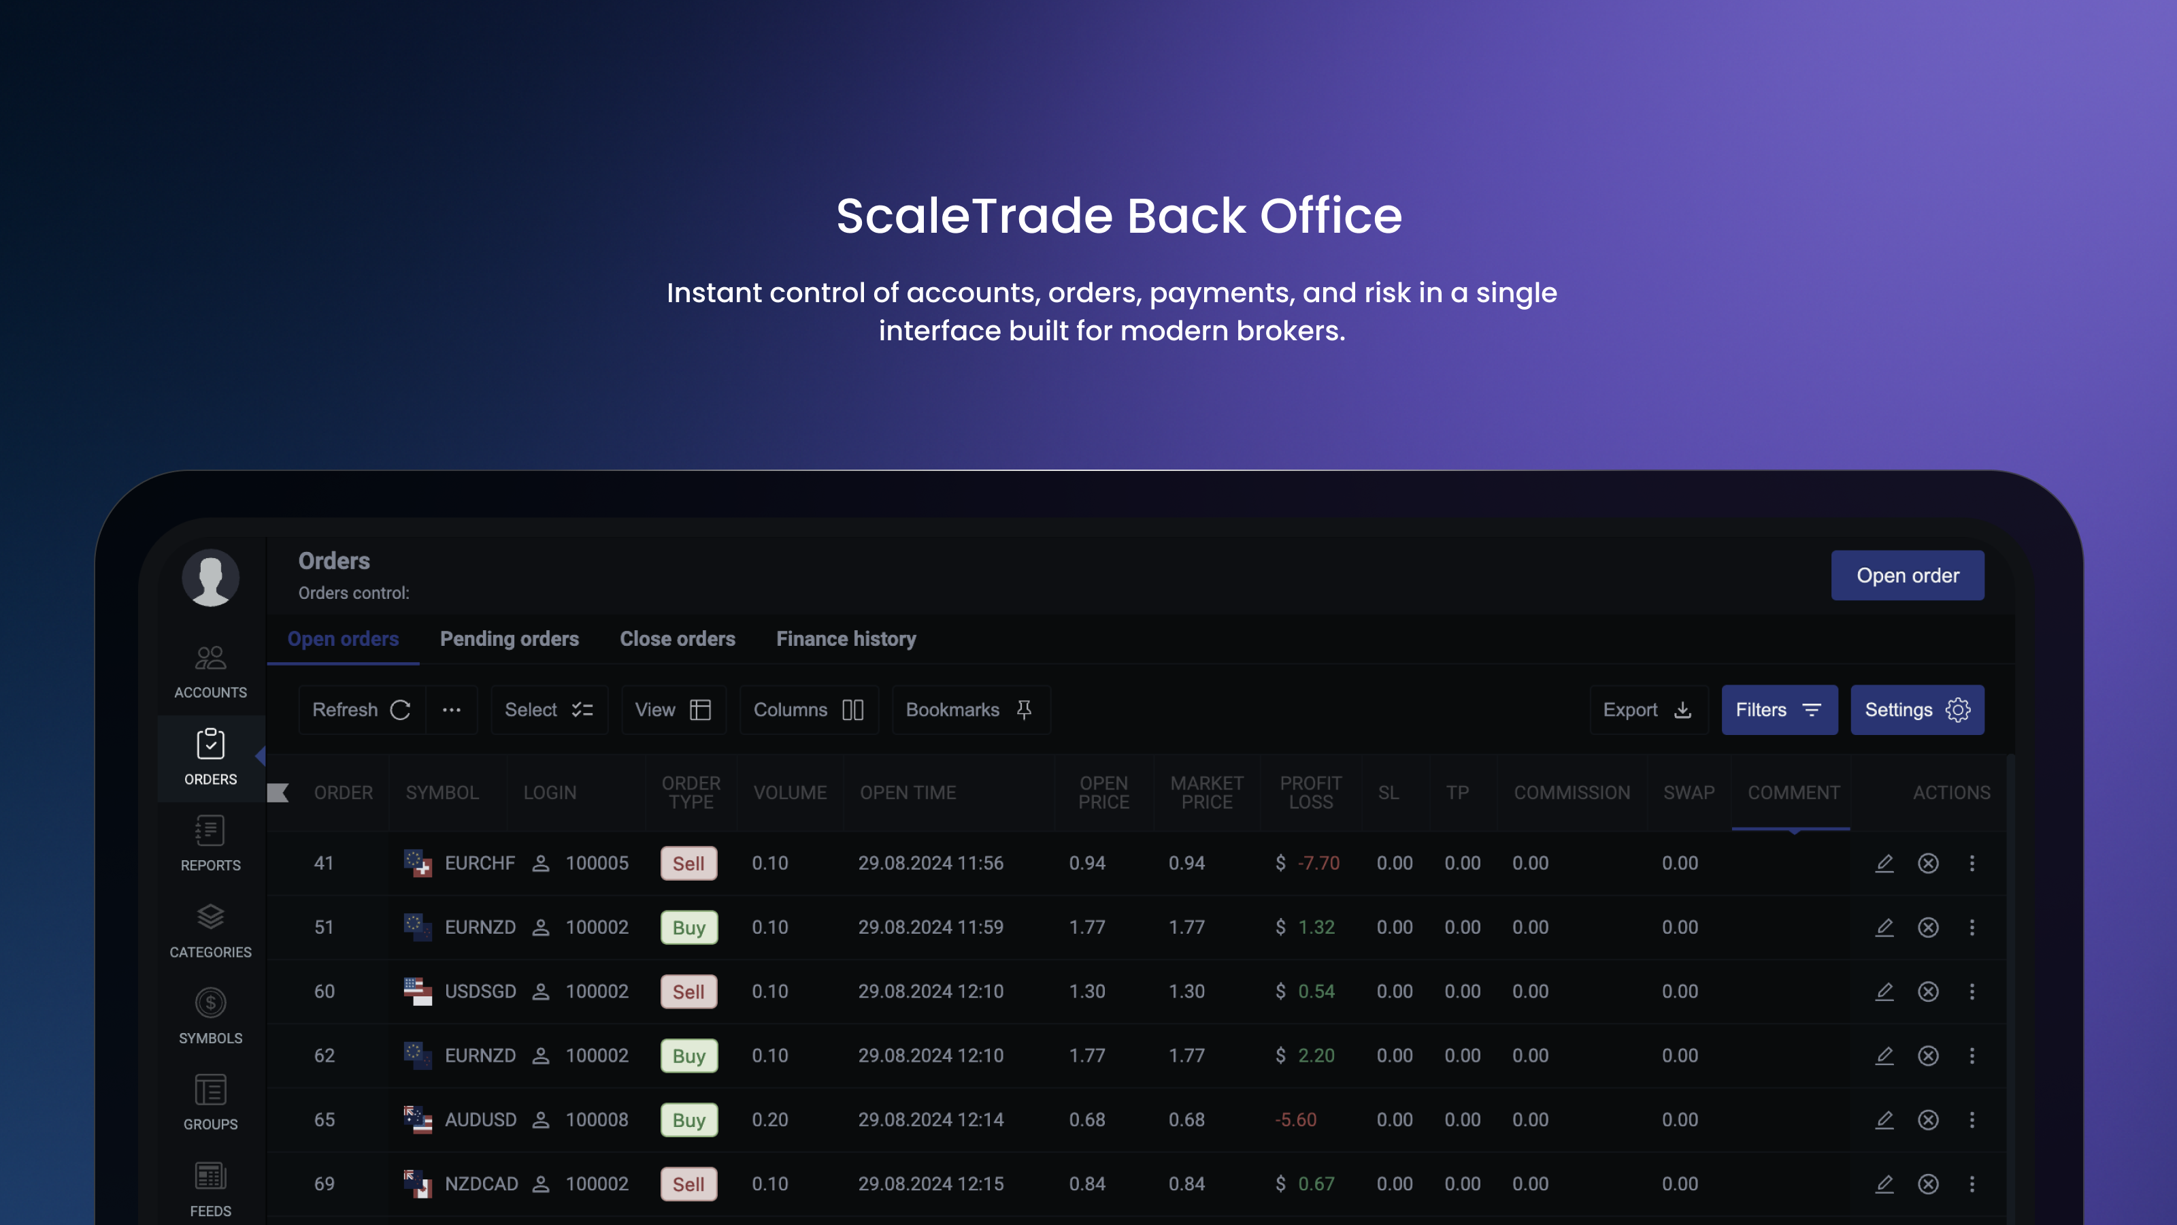Screen dimensions: 2177x1225
Task: Switch to the Pending orders tab
Action: [509, 638]
